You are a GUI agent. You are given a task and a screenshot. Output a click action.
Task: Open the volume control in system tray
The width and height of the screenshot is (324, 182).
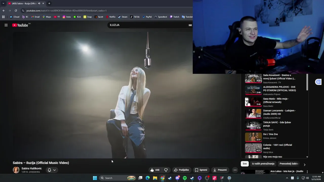point(307,178)
